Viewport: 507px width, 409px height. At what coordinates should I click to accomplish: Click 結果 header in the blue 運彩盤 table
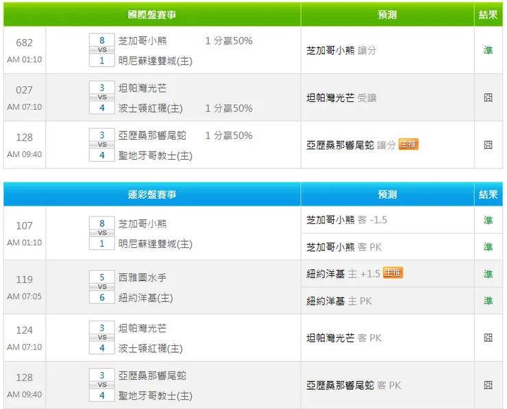pos(489,195)
